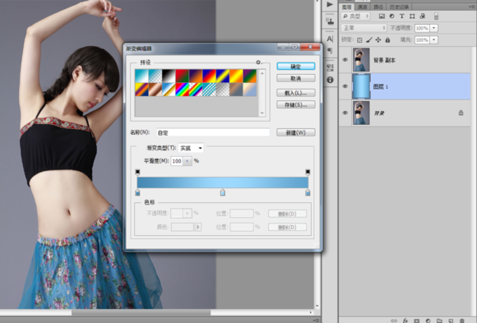Viewport: 477px width, 323px height.
Task: Filter layers by pixel layer icon
Action: click(382, 16)
